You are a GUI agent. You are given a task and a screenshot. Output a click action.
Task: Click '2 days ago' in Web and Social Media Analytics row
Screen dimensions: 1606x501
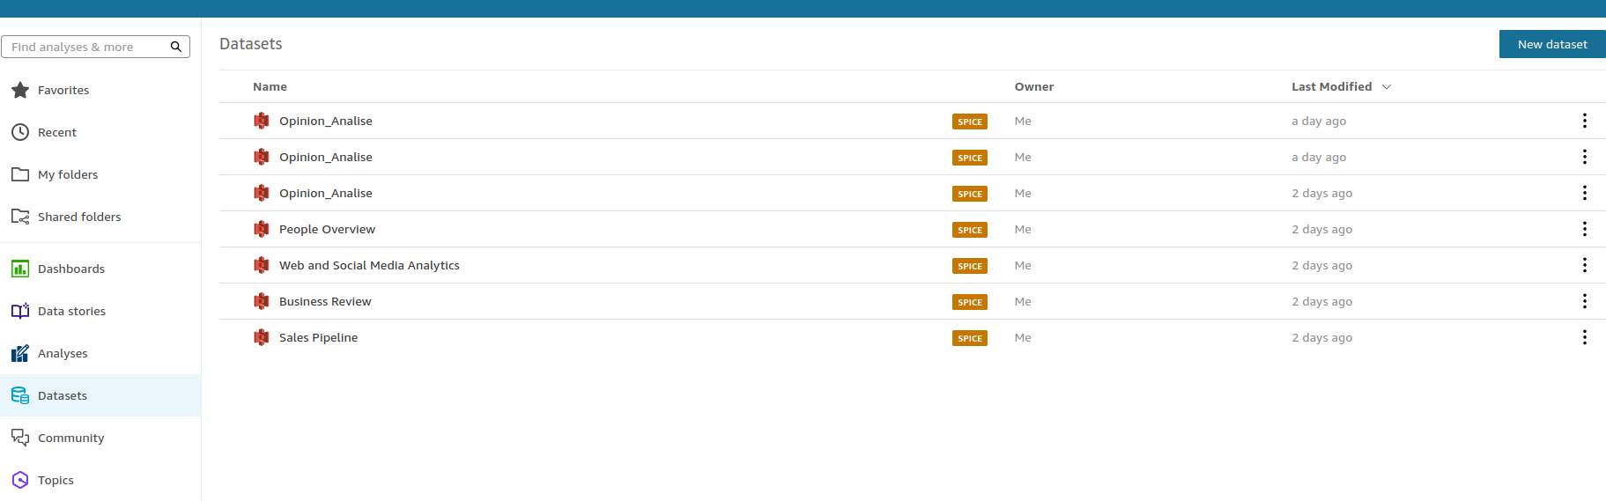[1321, 265]
